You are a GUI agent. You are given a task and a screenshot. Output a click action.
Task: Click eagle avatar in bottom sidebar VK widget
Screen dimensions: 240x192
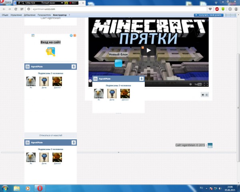point(31,157)
